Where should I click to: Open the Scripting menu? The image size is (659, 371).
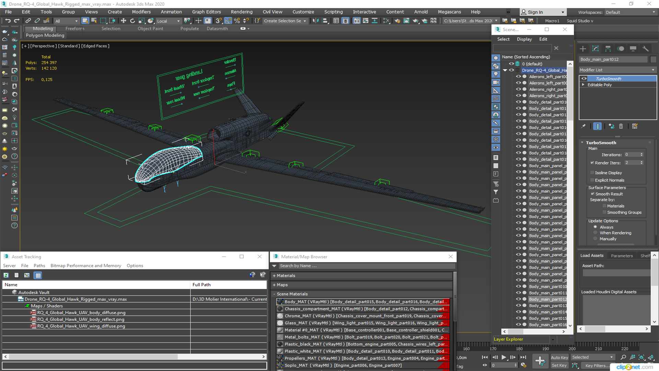333,12
